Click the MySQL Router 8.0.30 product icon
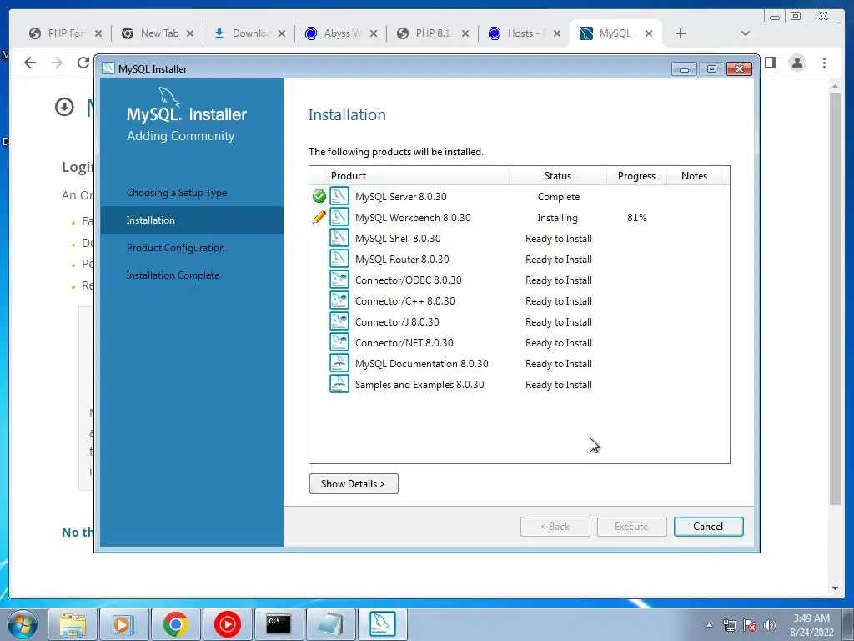The height and width of the screenshot is (641, 854). 339,259
